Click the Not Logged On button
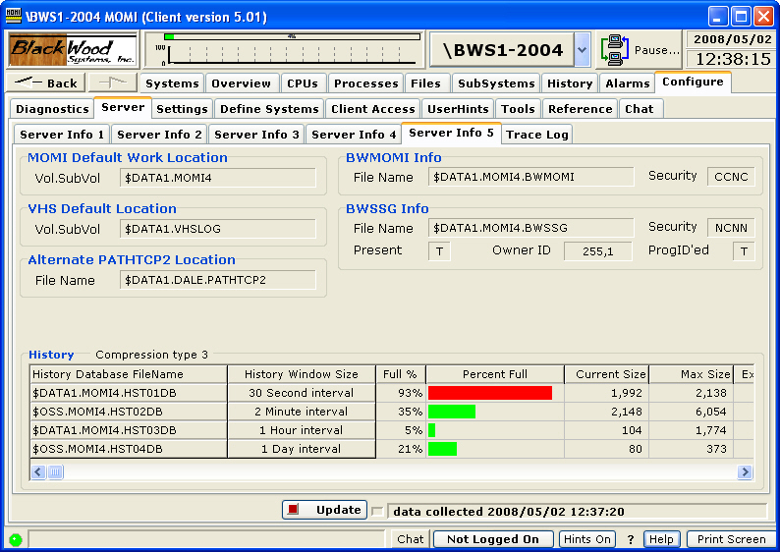This screenshot has width=780, height=552. coord(492,539)
